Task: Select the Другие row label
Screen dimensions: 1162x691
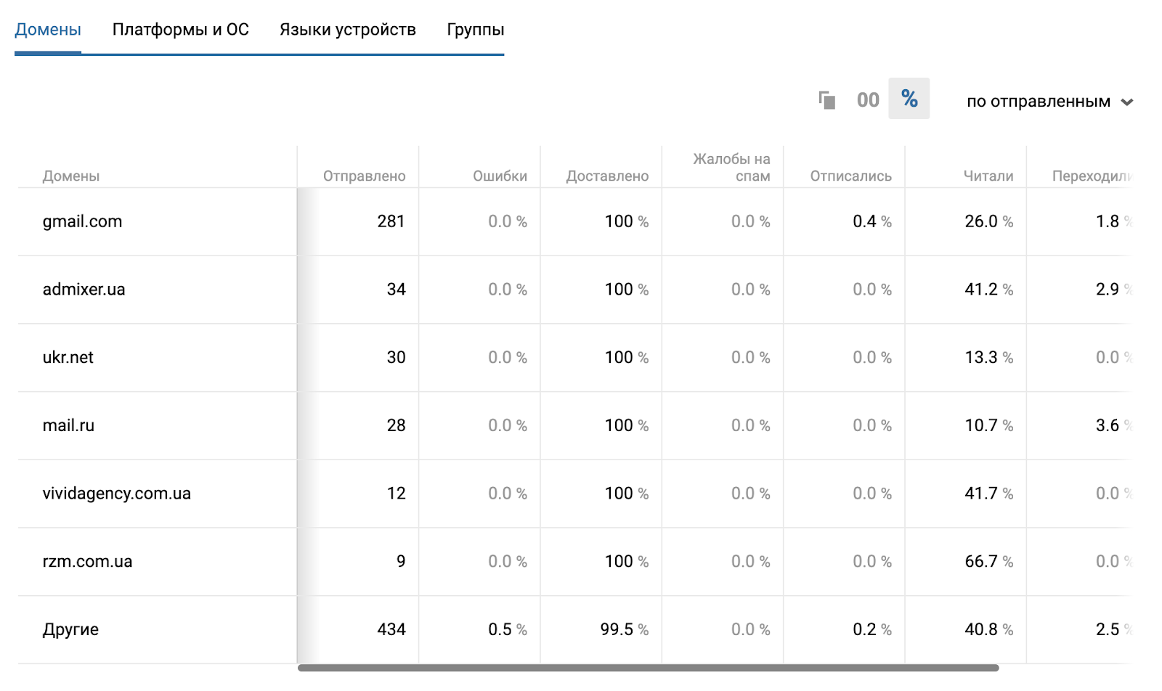Action: coord(70,630)
